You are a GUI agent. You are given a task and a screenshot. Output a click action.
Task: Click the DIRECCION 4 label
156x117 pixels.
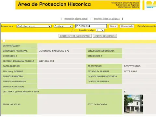(95, 56)
